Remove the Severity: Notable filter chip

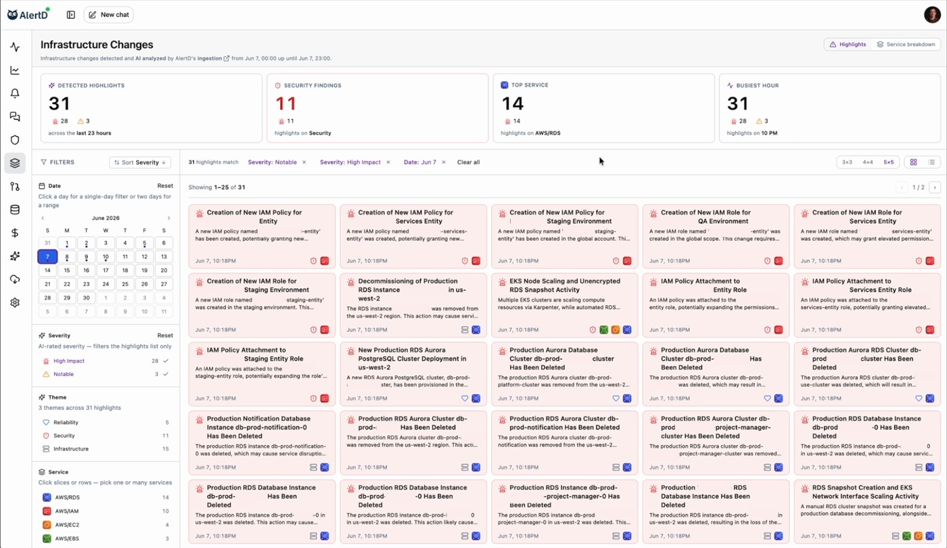click(304, 162)
